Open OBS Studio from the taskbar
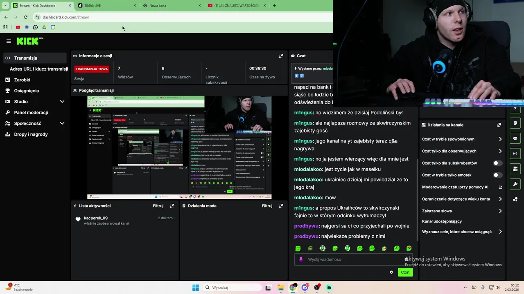The height and width of the screenshot is (294, 524). coord(317,287)
